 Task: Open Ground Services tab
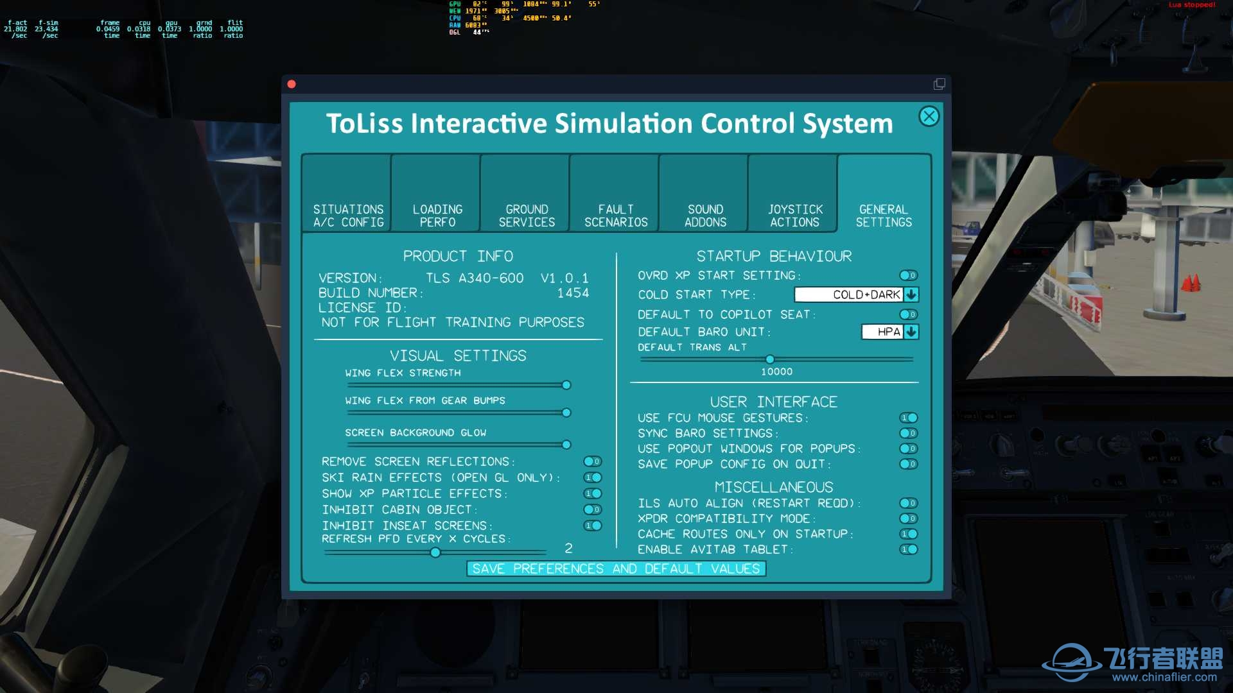pyautogui.click(x=526, y=193)
